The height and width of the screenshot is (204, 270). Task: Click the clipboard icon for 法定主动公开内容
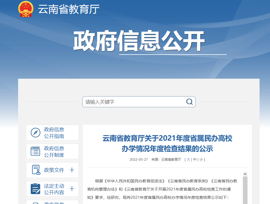(x=35, y=189)
